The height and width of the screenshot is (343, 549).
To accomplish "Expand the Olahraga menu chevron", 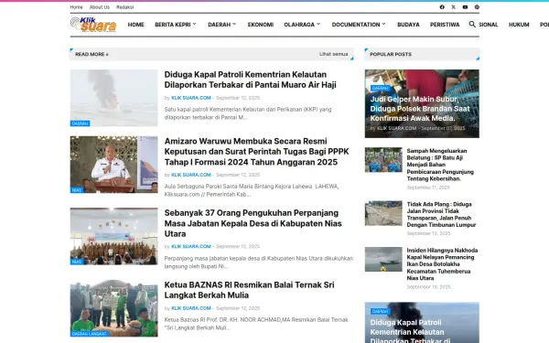I will pos(318,24).
